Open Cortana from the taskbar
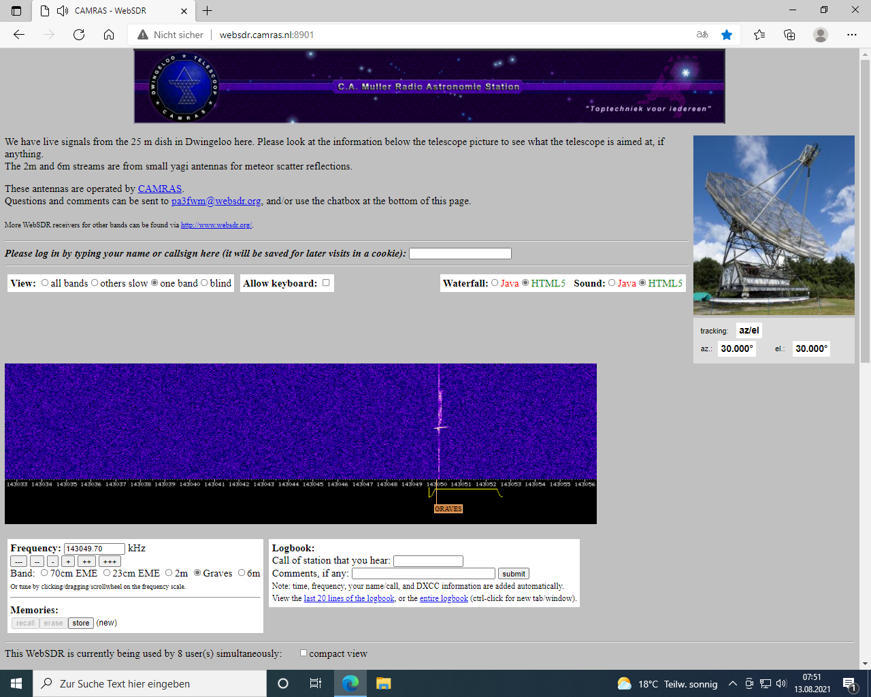Image resolution: width=871 pixels, height=697 pixels. point(283,683)
